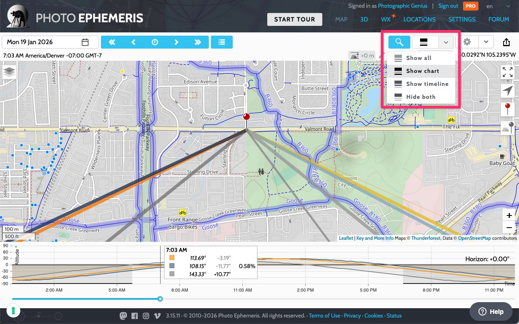The image size is (519, 324).
Task: Click the Sign out link
Action: [448, 6]
